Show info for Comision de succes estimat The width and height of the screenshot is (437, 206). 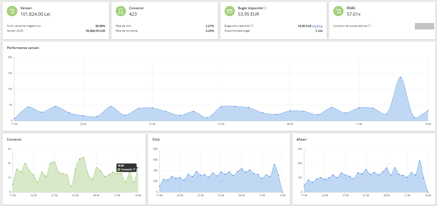coord(370,26)
